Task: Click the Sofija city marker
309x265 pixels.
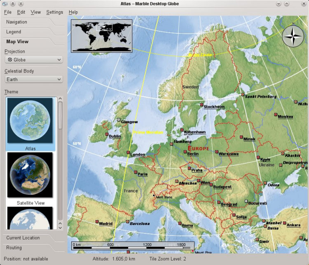Action: [x=234, y=215]
